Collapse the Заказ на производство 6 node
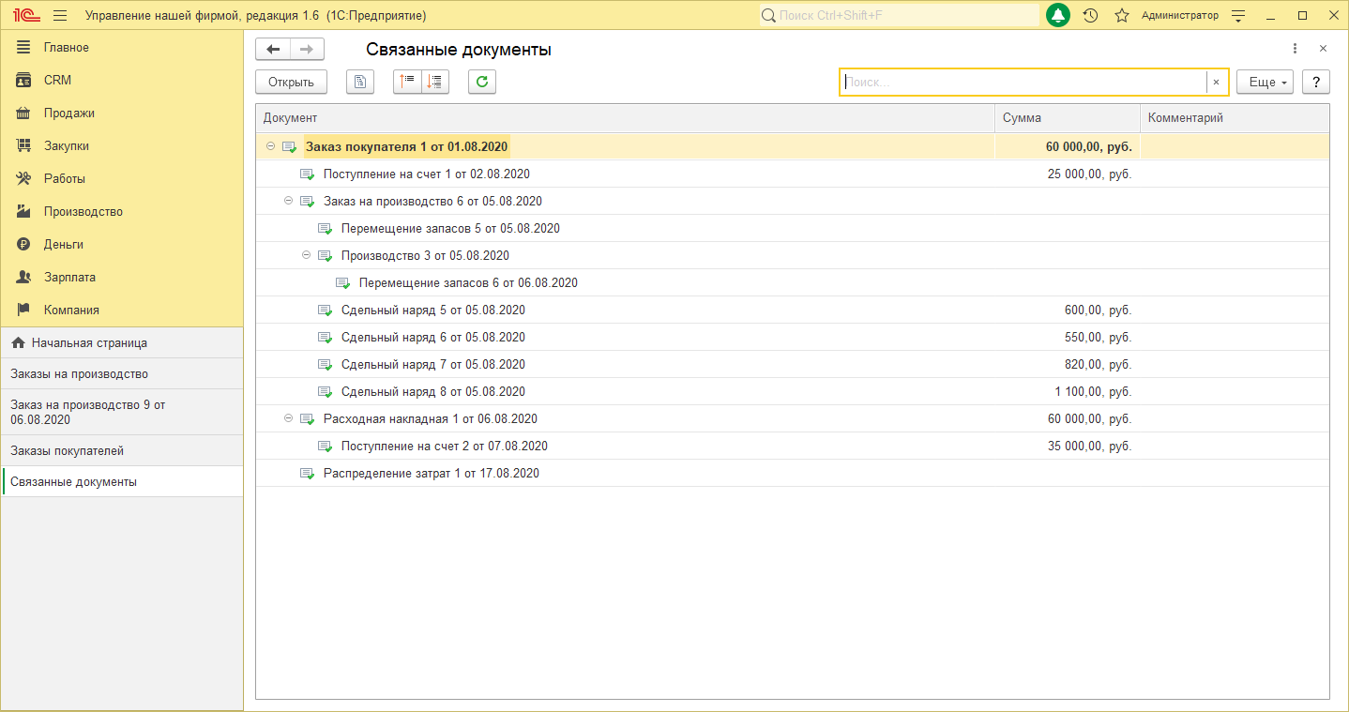The image size is (1349, 712). 289,201
